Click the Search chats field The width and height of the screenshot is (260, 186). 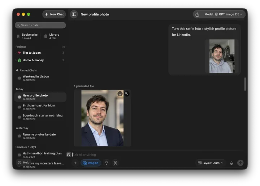pyautogui.click(x=40, y=25)
